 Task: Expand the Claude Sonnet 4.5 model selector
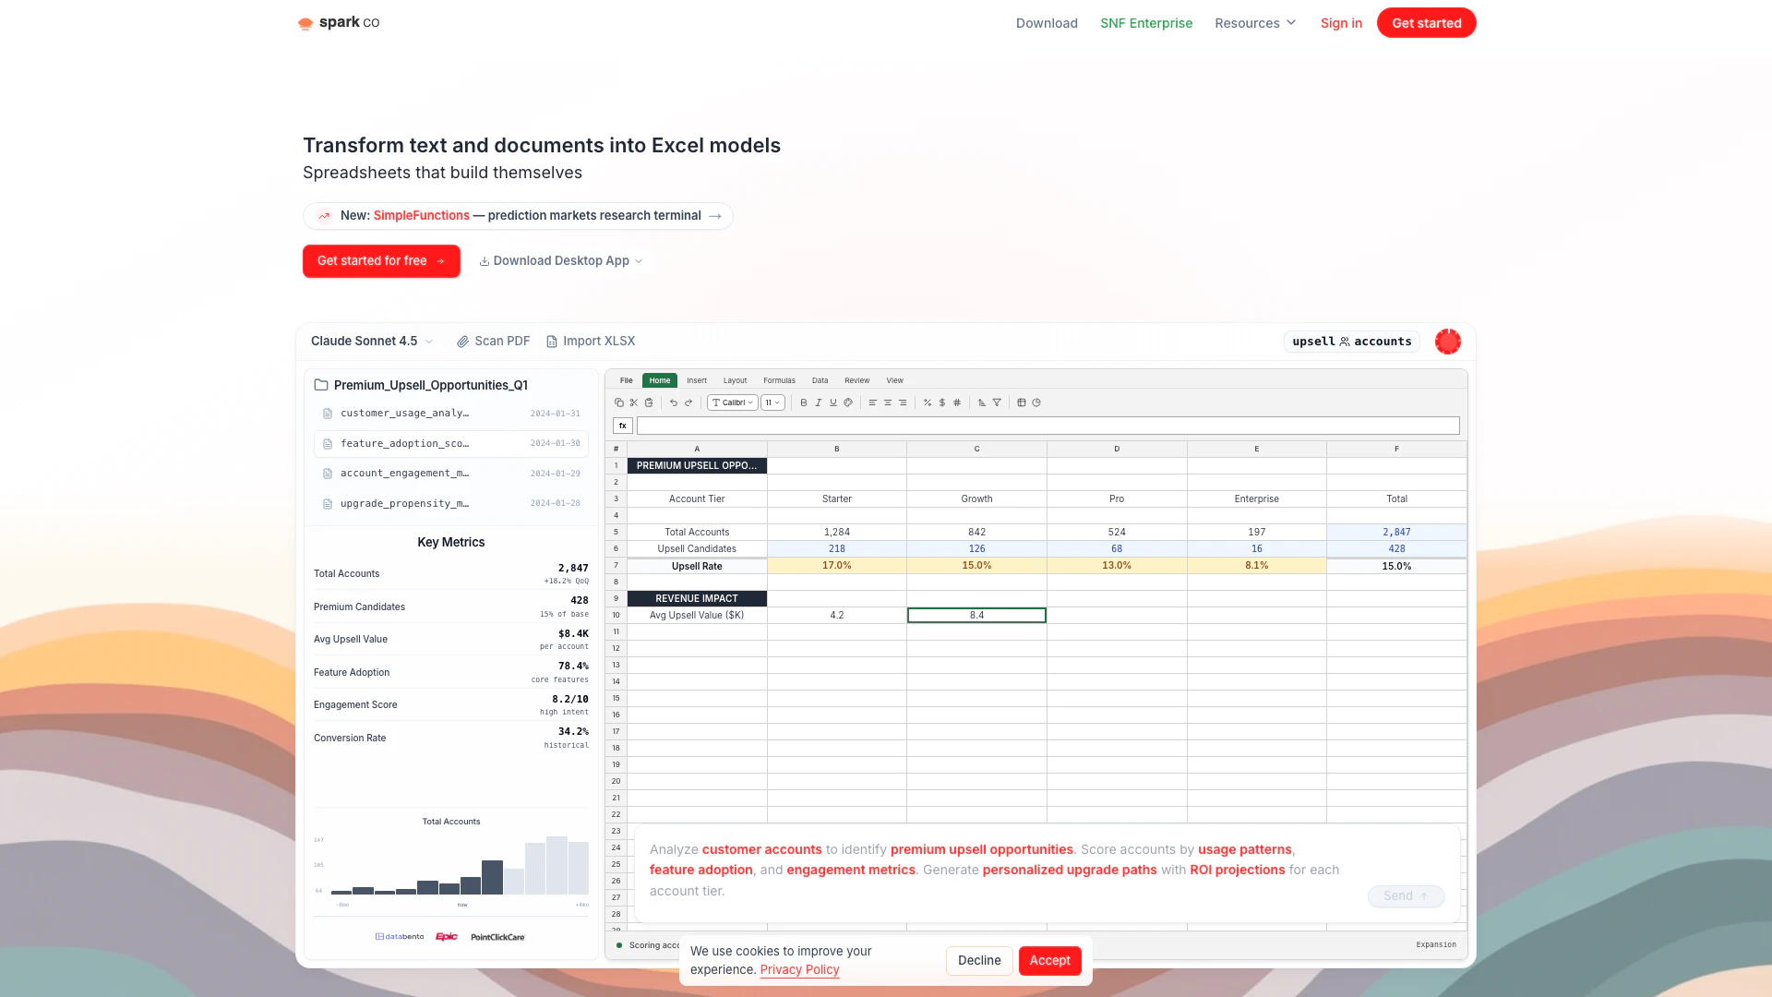(372, 342)
